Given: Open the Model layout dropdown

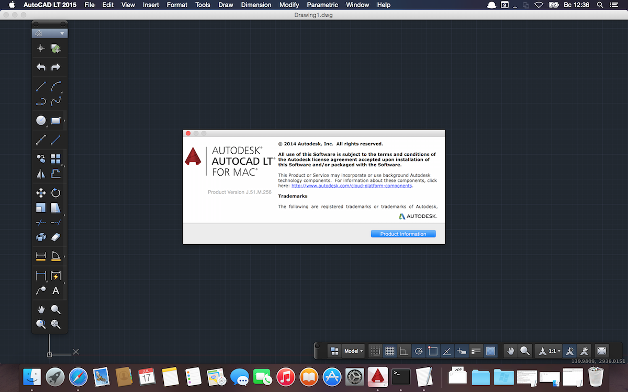Looking at the screenshot, I should click(x=354, y=351).
